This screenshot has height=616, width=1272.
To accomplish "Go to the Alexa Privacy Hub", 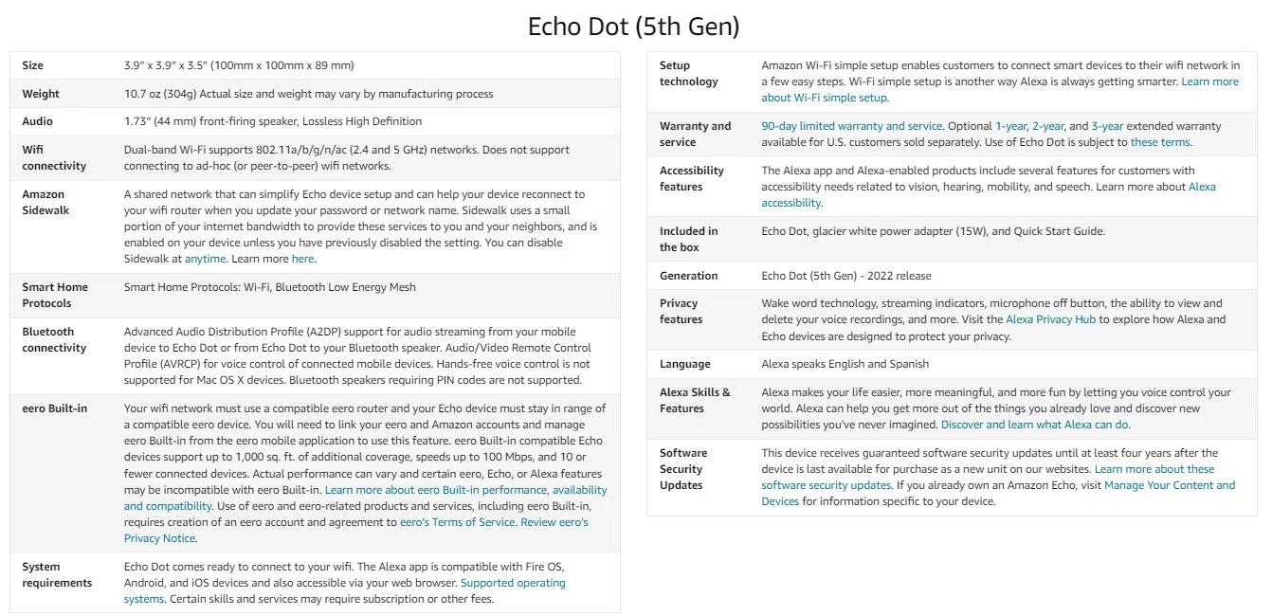I will point(1050,319).
